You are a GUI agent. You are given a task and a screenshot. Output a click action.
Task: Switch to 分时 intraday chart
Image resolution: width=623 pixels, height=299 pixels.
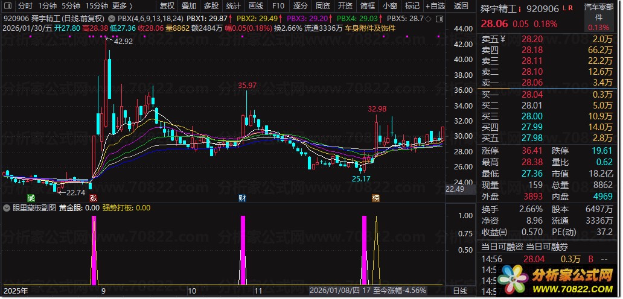(25, 6)
